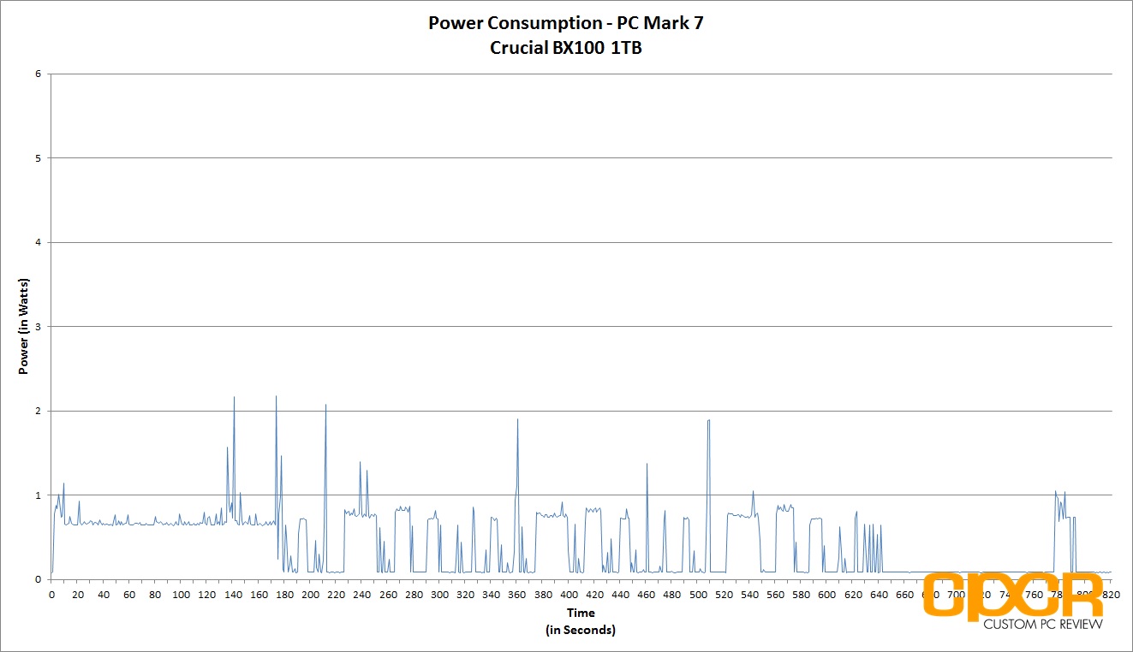The image size is (1133, 652).
Task: Select the time axis tick label 400
Action: click(x=569, y=594)
